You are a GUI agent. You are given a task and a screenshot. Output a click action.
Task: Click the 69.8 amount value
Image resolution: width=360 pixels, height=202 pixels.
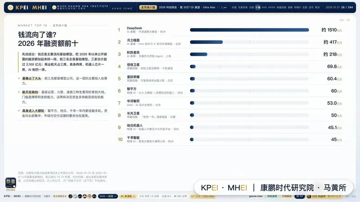click(x=332, y=66)
